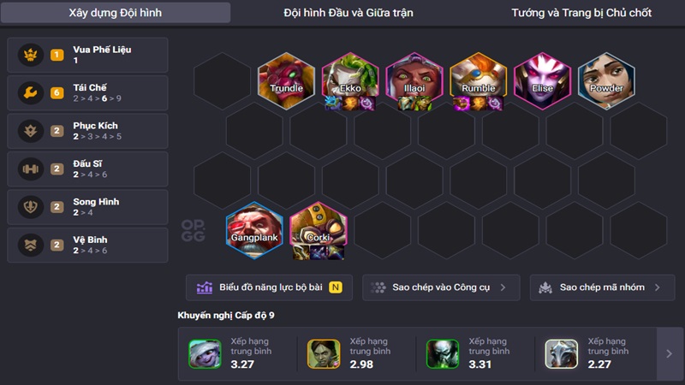Click the Rumble champion hexagon

tap(479, 80)
